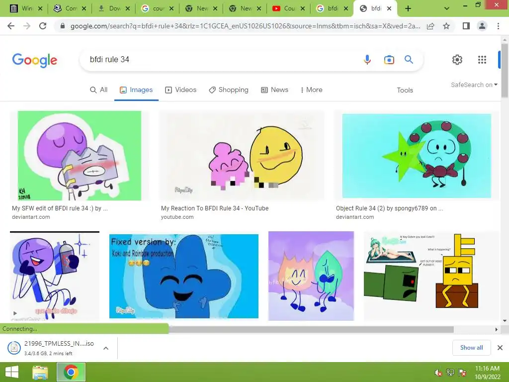
Task: Click Show all downloads
Action: coord(471,348)
